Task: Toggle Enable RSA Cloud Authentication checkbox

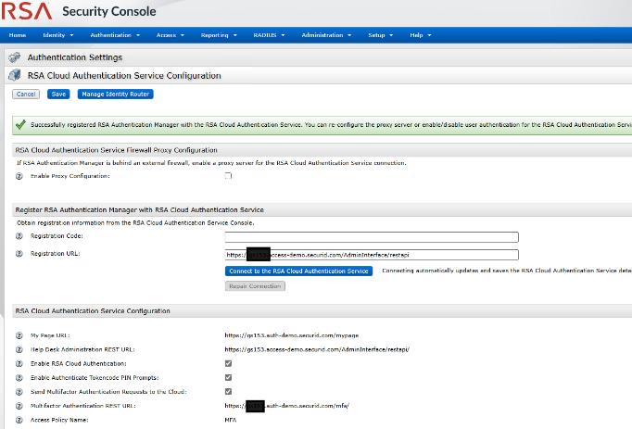Action: pyautogui.click(x=228, y=363)
